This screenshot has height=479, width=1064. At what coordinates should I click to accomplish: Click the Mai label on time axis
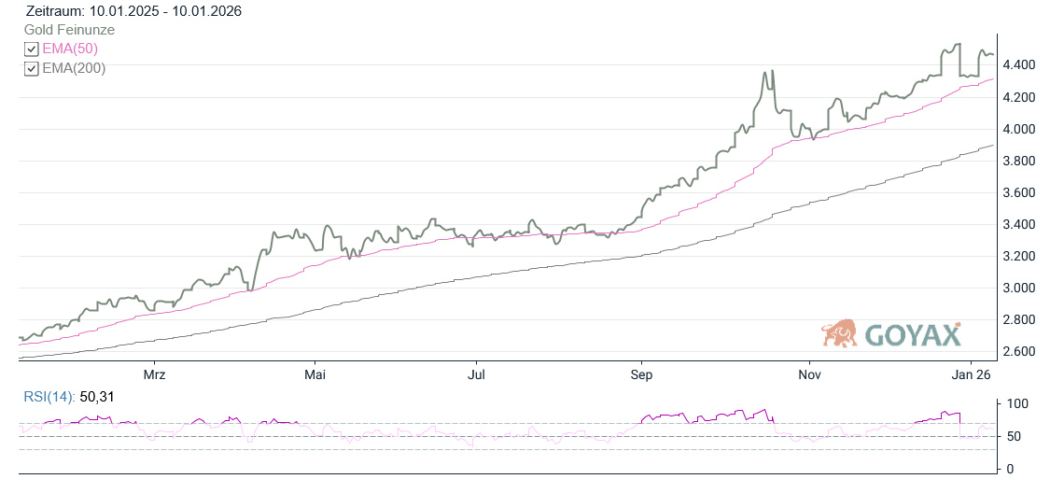coord(315,374)
